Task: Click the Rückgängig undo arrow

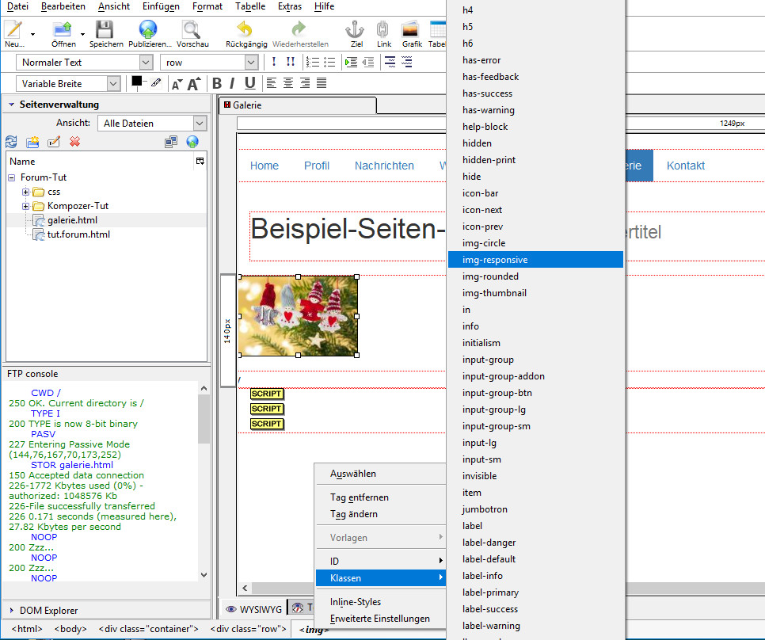Action: click(x=245, y=30)
